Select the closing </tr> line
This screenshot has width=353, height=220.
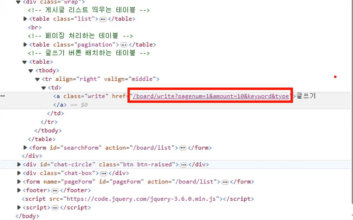[x=49, y=122]
